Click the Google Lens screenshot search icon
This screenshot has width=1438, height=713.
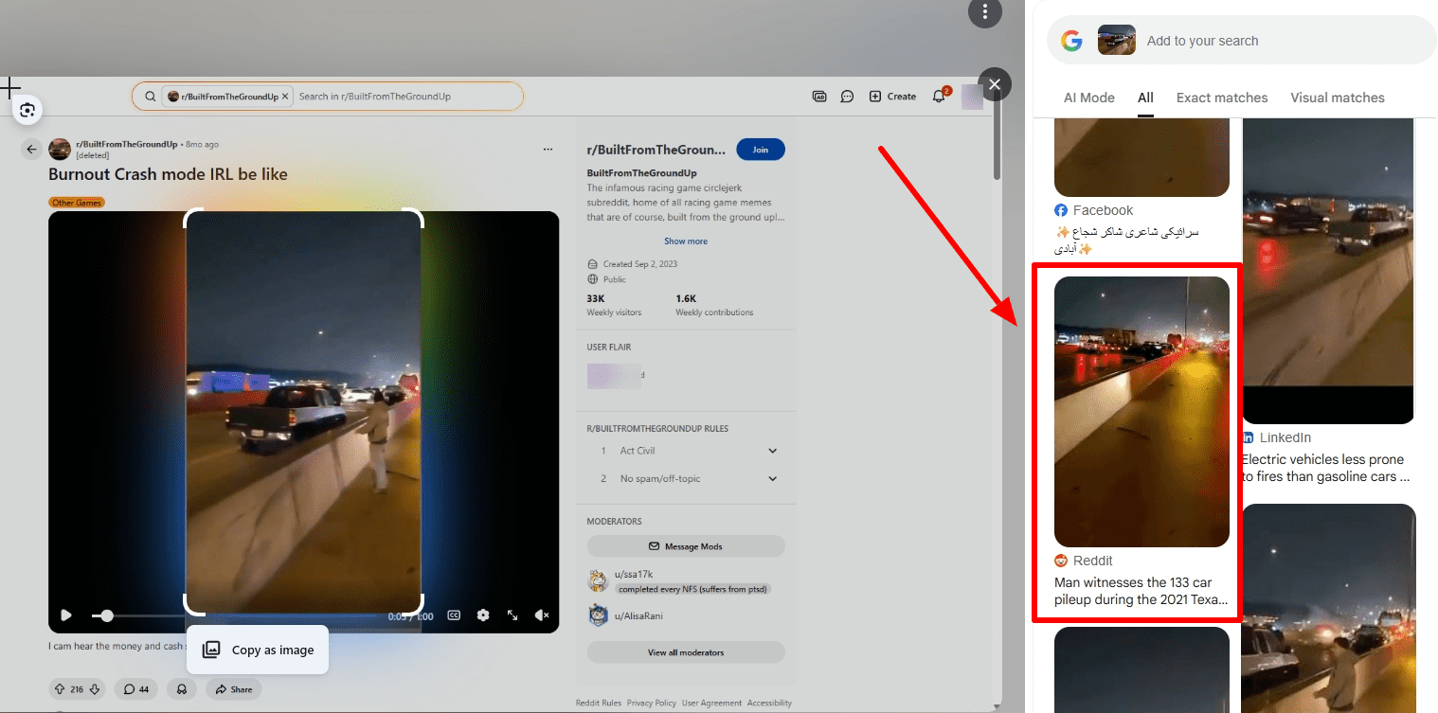coord(27,111)
